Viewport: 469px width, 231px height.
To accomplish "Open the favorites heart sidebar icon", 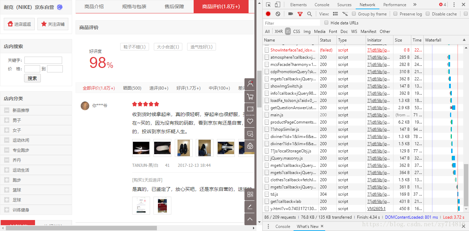I will coord(250,122).
